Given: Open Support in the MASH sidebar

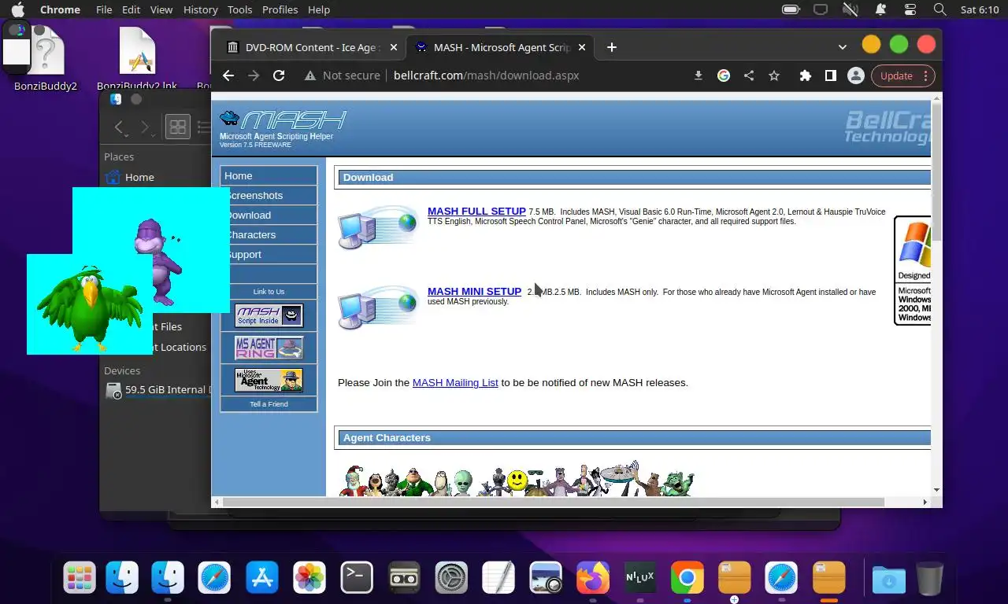Looking at the screenshot, I should pos(269,254).
